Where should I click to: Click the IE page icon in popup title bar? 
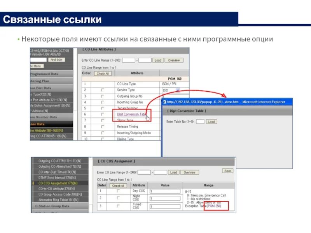tap(164, 102)
